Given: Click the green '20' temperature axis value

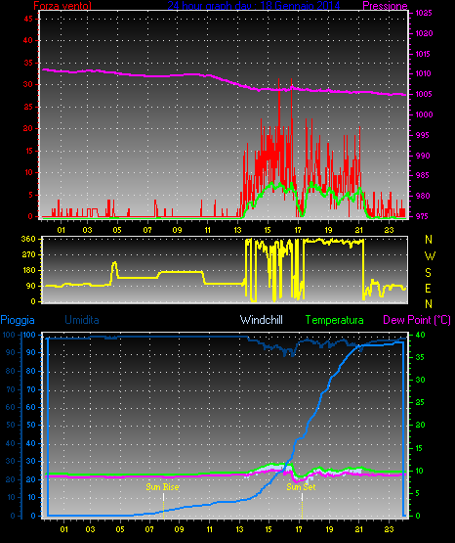Looking at the screenshot, I should 420,425.
